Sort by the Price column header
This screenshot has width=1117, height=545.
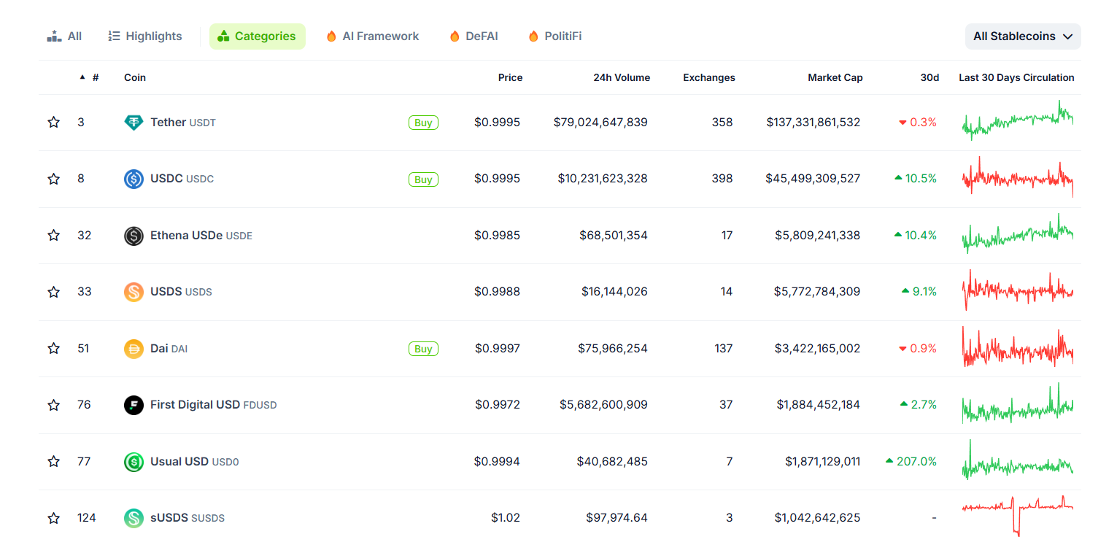pyautogui.click(x=510, y=77)
